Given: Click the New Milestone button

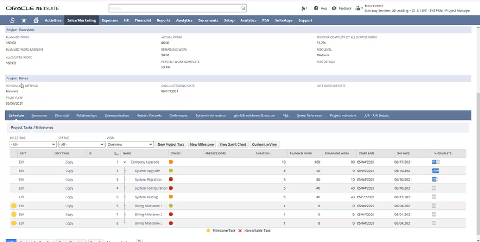Looking at the screenshot, I should pyautogui.click(x=202, y=144).
